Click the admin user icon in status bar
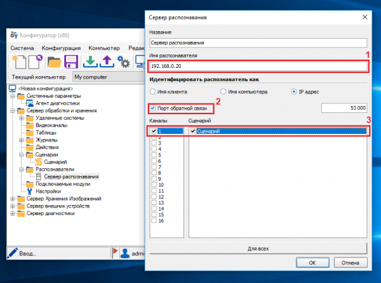This screenshot has width=381, height=283. (126, 253)
